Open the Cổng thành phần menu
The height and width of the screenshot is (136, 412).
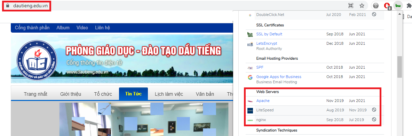coord(32,27)
